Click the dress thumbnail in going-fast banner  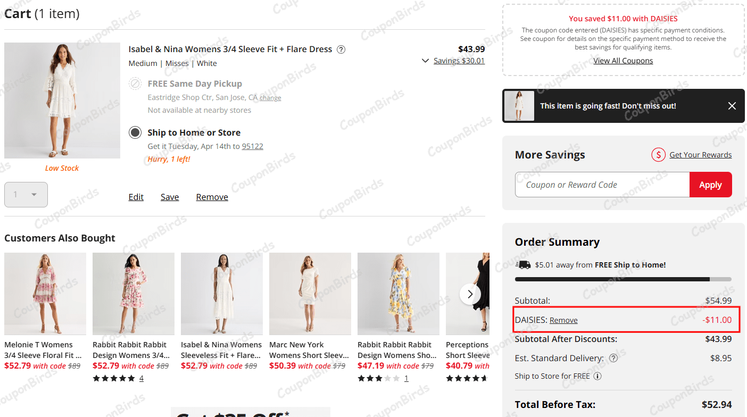coord(519,106)
